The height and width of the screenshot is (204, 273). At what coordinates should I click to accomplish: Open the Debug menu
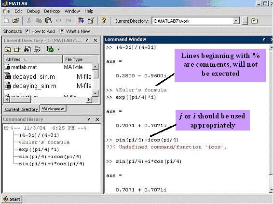coord(33,11)
